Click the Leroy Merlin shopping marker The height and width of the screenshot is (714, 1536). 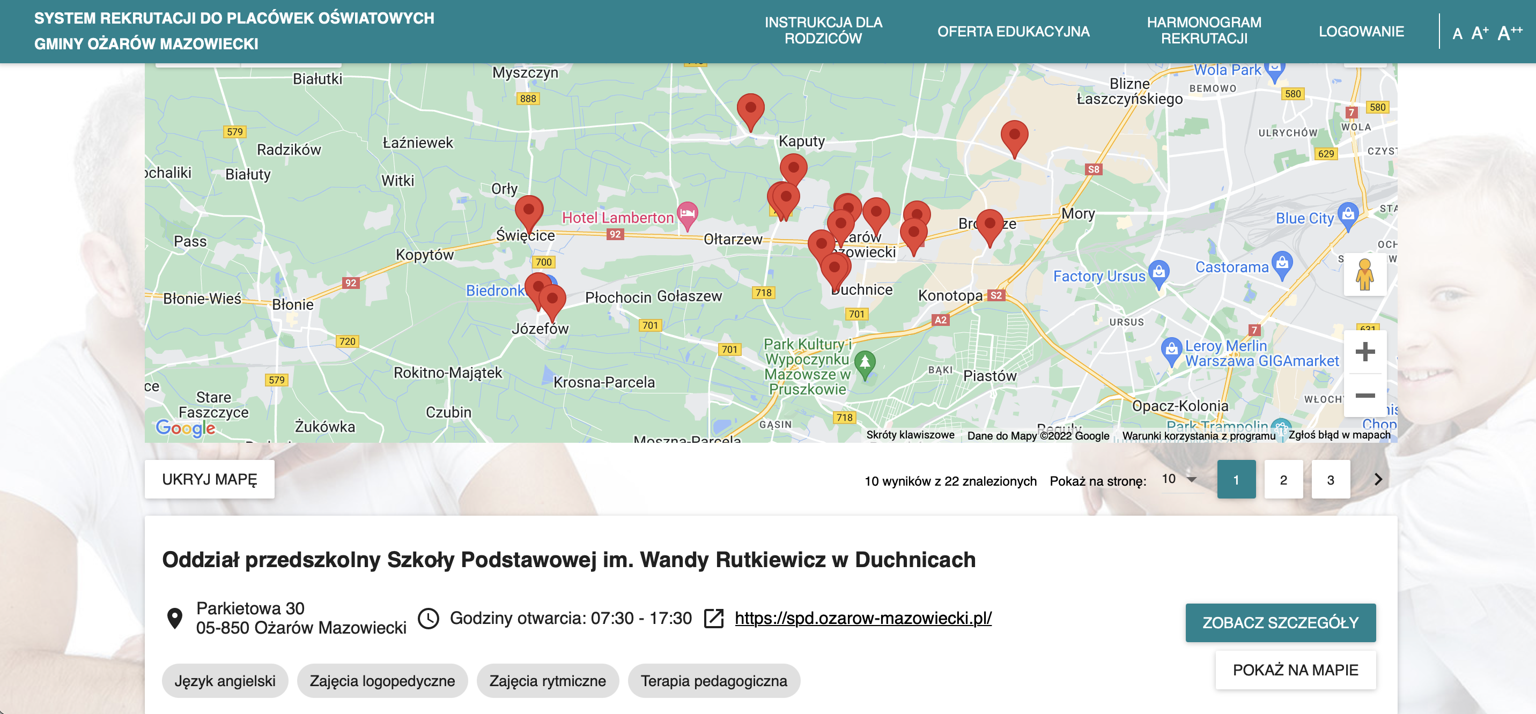(1171, 352)
